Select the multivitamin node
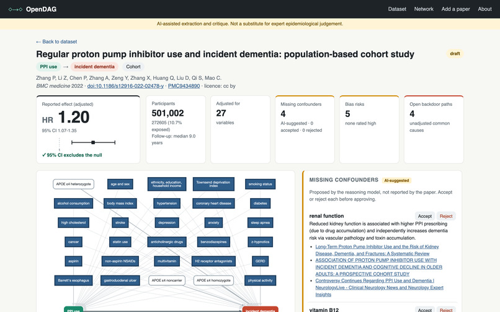 [167, 261]
